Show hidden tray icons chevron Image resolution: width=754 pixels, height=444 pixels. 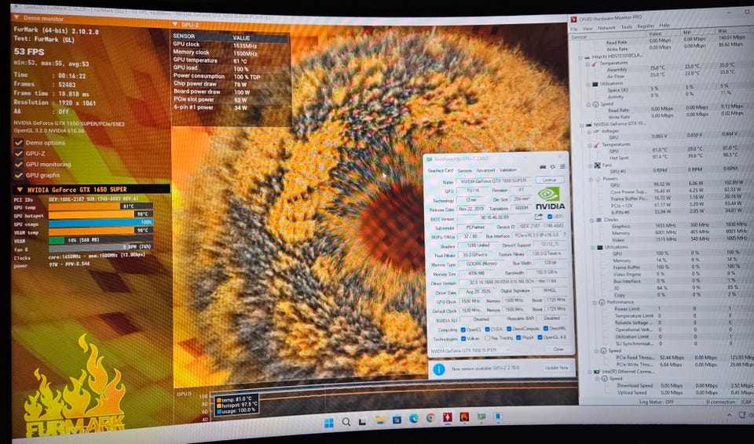[x=730, y=415]
